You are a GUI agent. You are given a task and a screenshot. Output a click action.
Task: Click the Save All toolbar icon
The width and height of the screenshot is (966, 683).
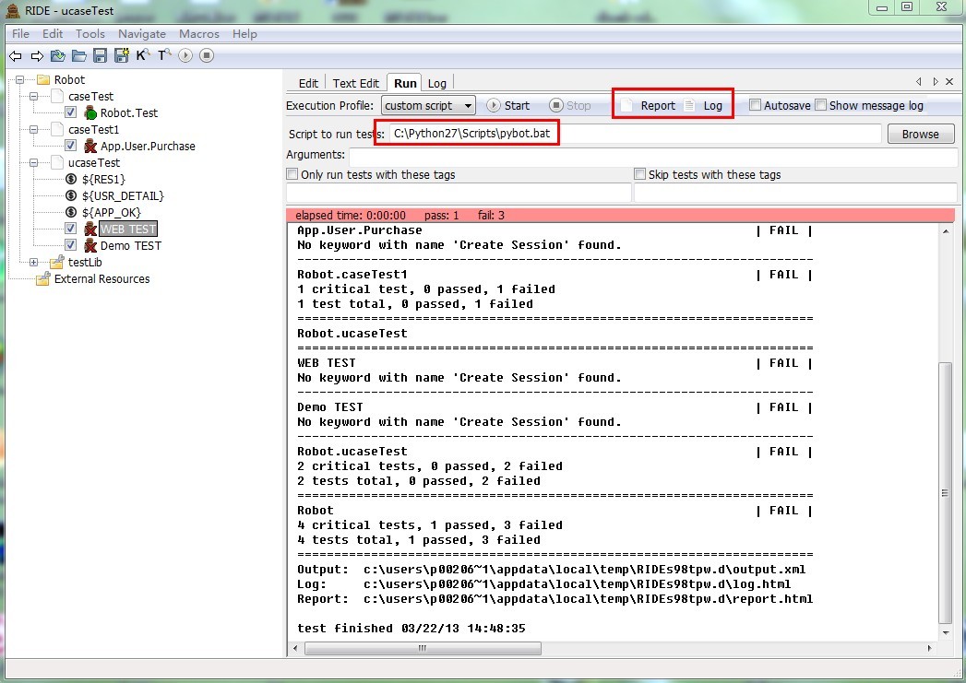122,55
